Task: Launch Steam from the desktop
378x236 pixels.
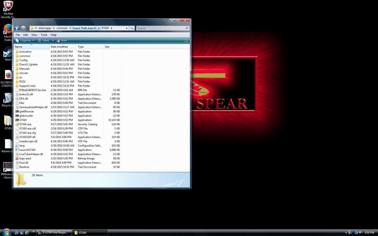Action: click(7, 52)
